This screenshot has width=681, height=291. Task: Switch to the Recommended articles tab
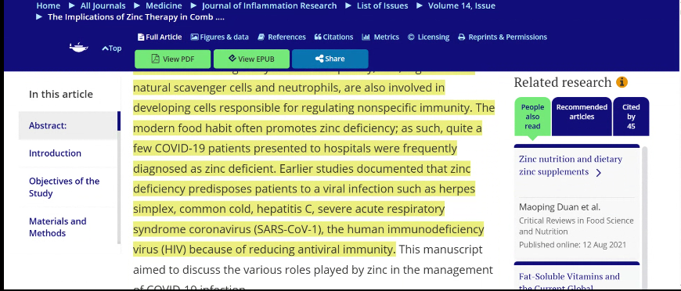pyautogui.click(x=582, y=116)
